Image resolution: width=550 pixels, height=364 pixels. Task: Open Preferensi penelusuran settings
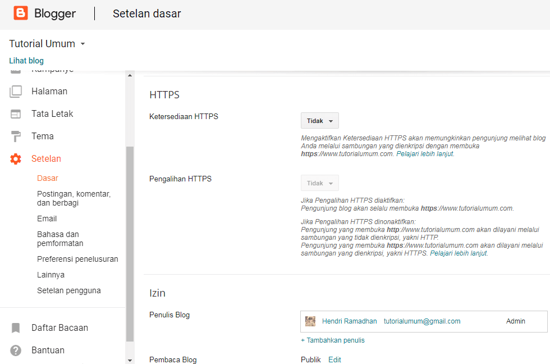click(x=77, y=259)
